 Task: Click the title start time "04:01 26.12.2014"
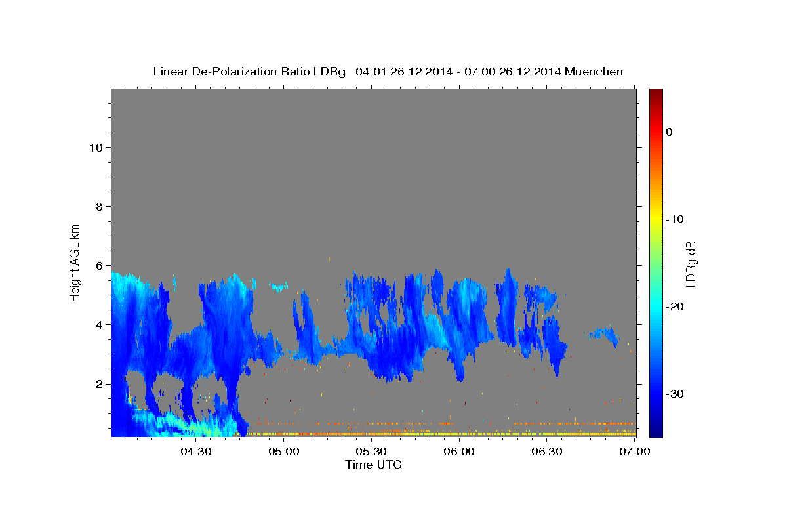pos(403,72)
